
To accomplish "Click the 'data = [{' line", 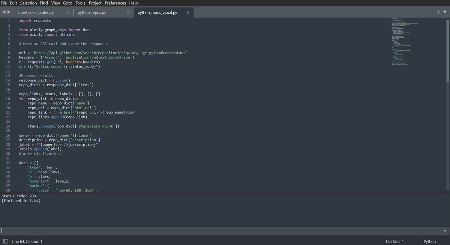I will point(28,163).
